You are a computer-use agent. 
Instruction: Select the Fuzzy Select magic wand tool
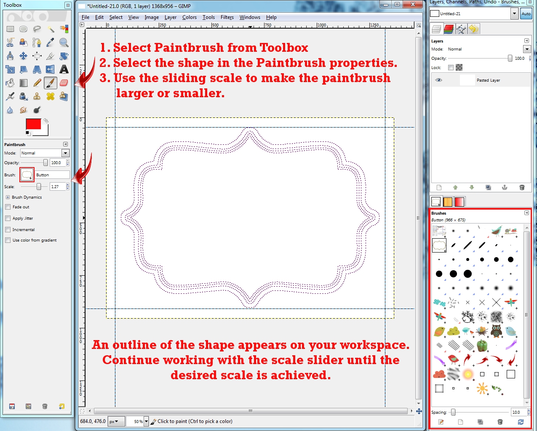click(51, 29)
